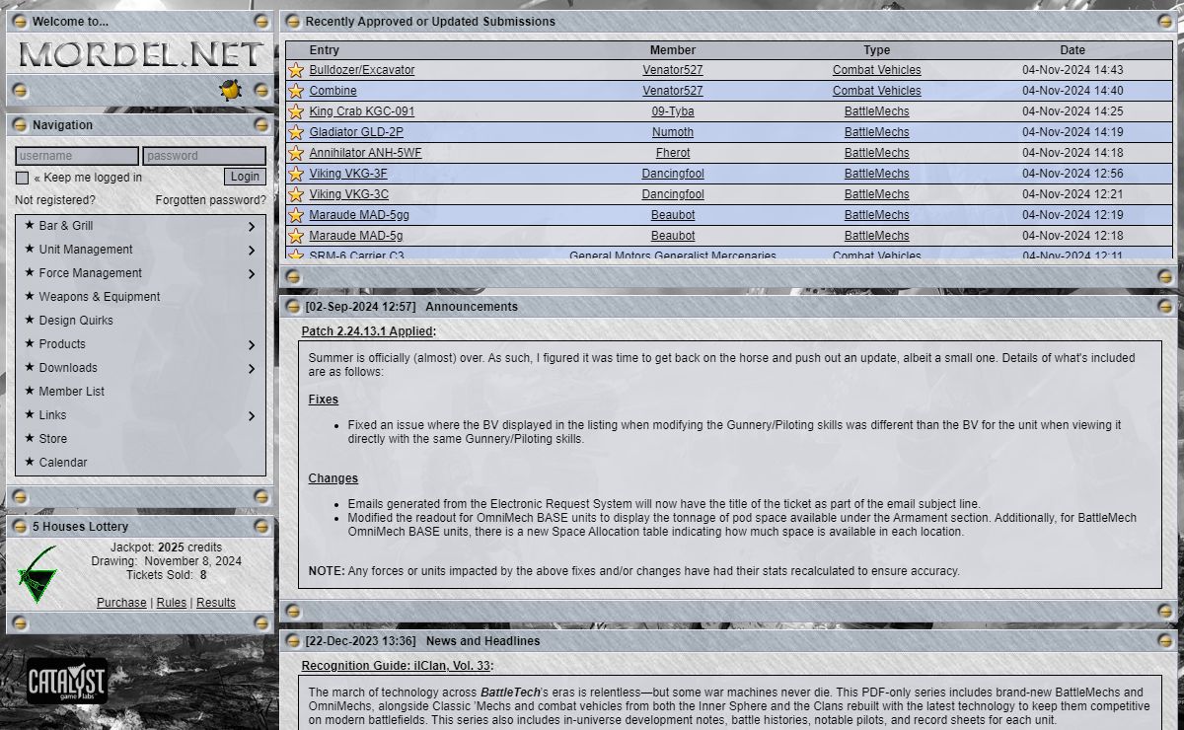The image size is (1184, 730).
Task: Open the Purchase lottery tickets link
Action: click(121, 603)
